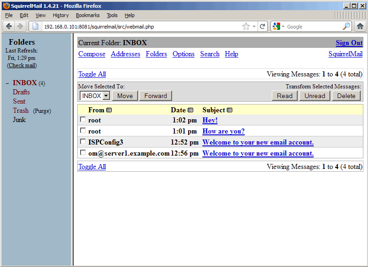This screenshot has height=267, width=368.
Task: Open the Tools menu
Action: (x=112, y=15)
